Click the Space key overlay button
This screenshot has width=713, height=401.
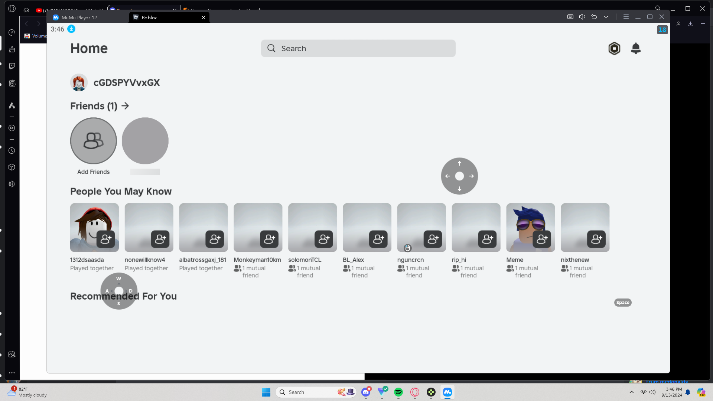pos(623,303)
